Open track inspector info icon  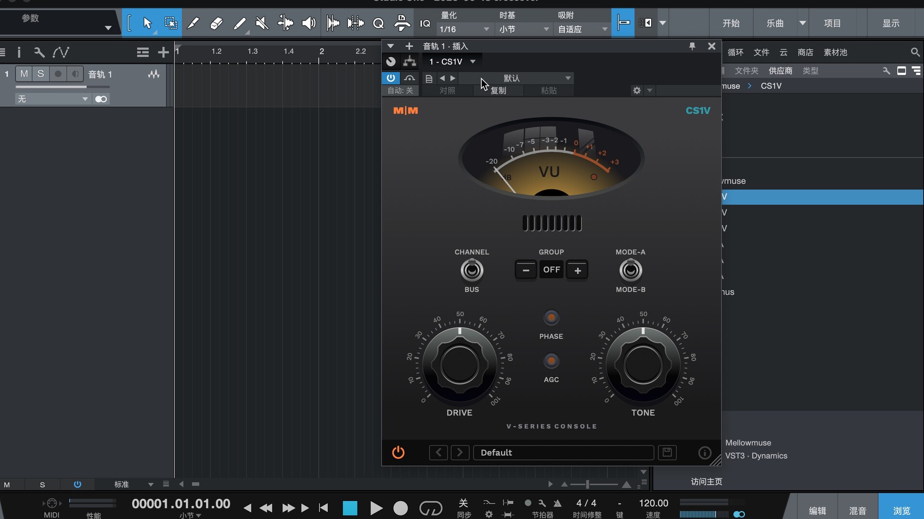[x=19, y=52]
